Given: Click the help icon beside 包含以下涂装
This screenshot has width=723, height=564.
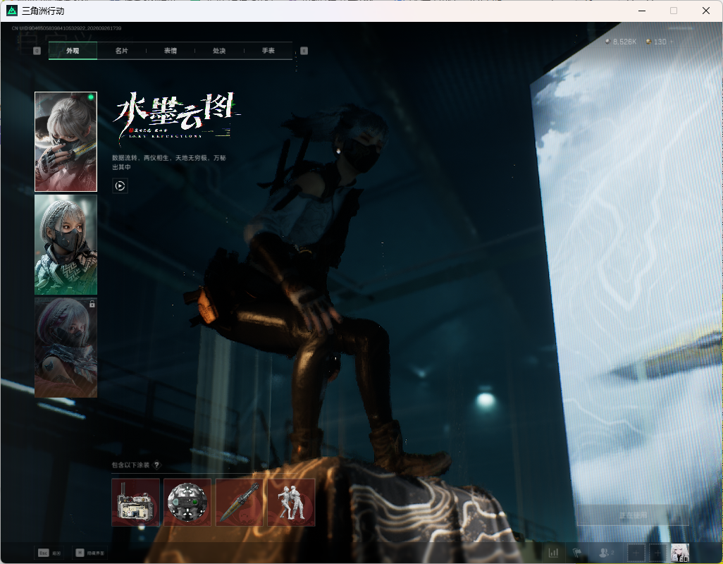Looking at the screenshot, I should click(156, 465).
